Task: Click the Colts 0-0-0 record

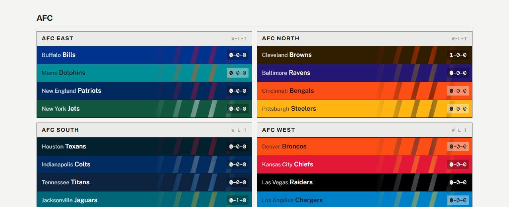Action: pyautogui.click(x=238, y=164)
